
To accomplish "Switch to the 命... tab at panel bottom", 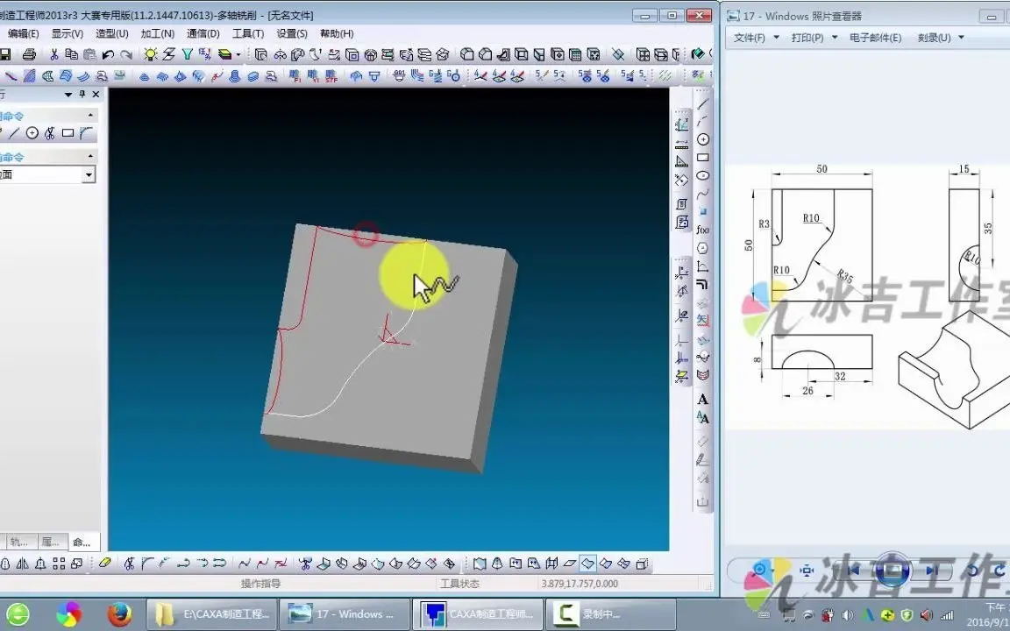I will [82, 542].
